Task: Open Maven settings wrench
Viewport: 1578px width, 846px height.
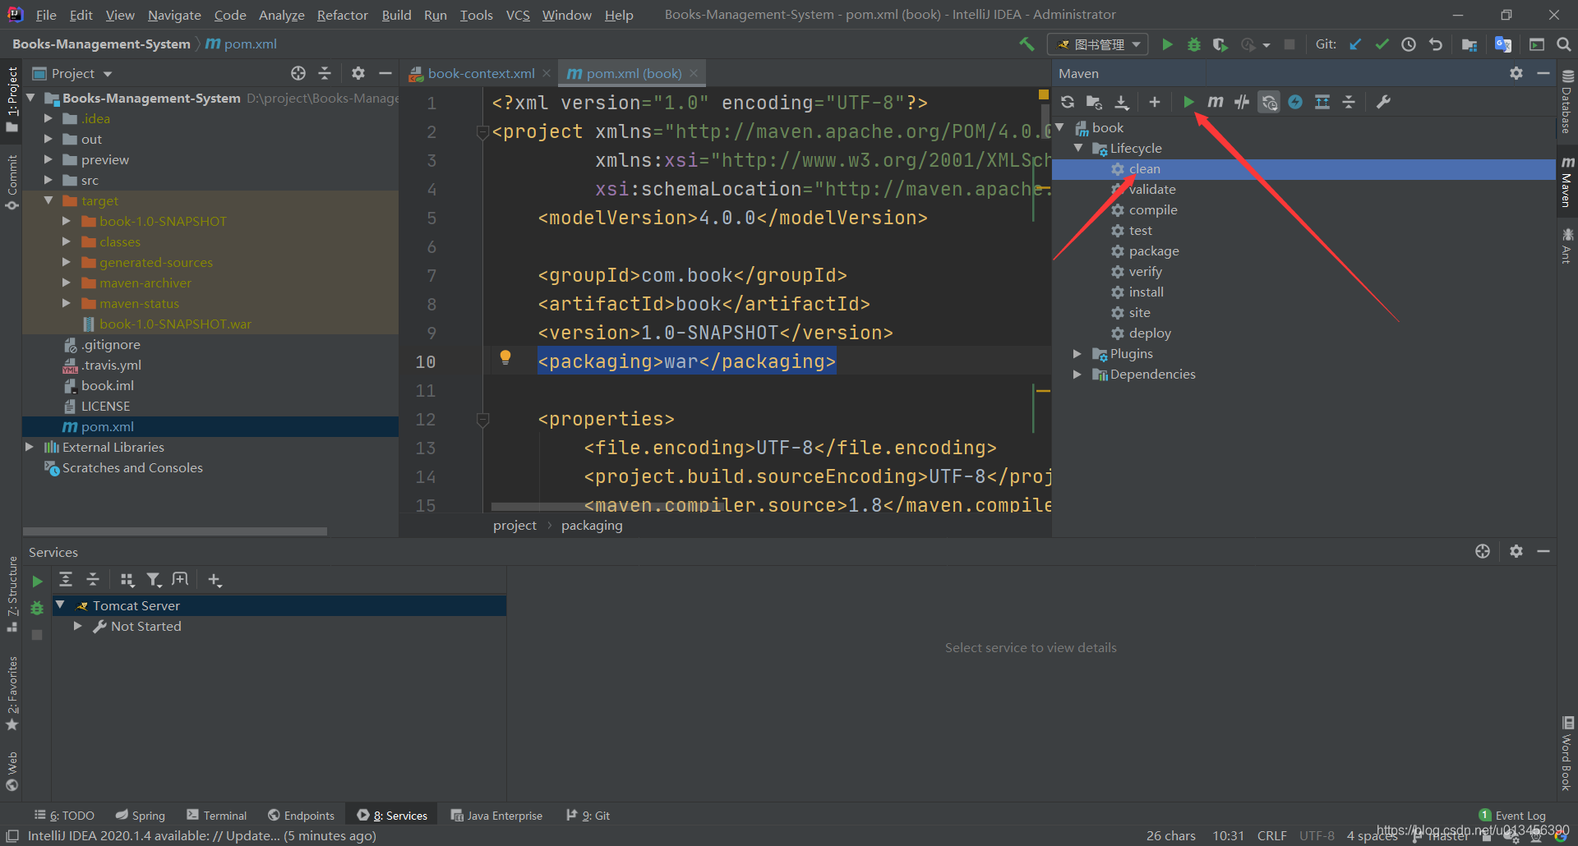Action: (x=1383, y=102)
